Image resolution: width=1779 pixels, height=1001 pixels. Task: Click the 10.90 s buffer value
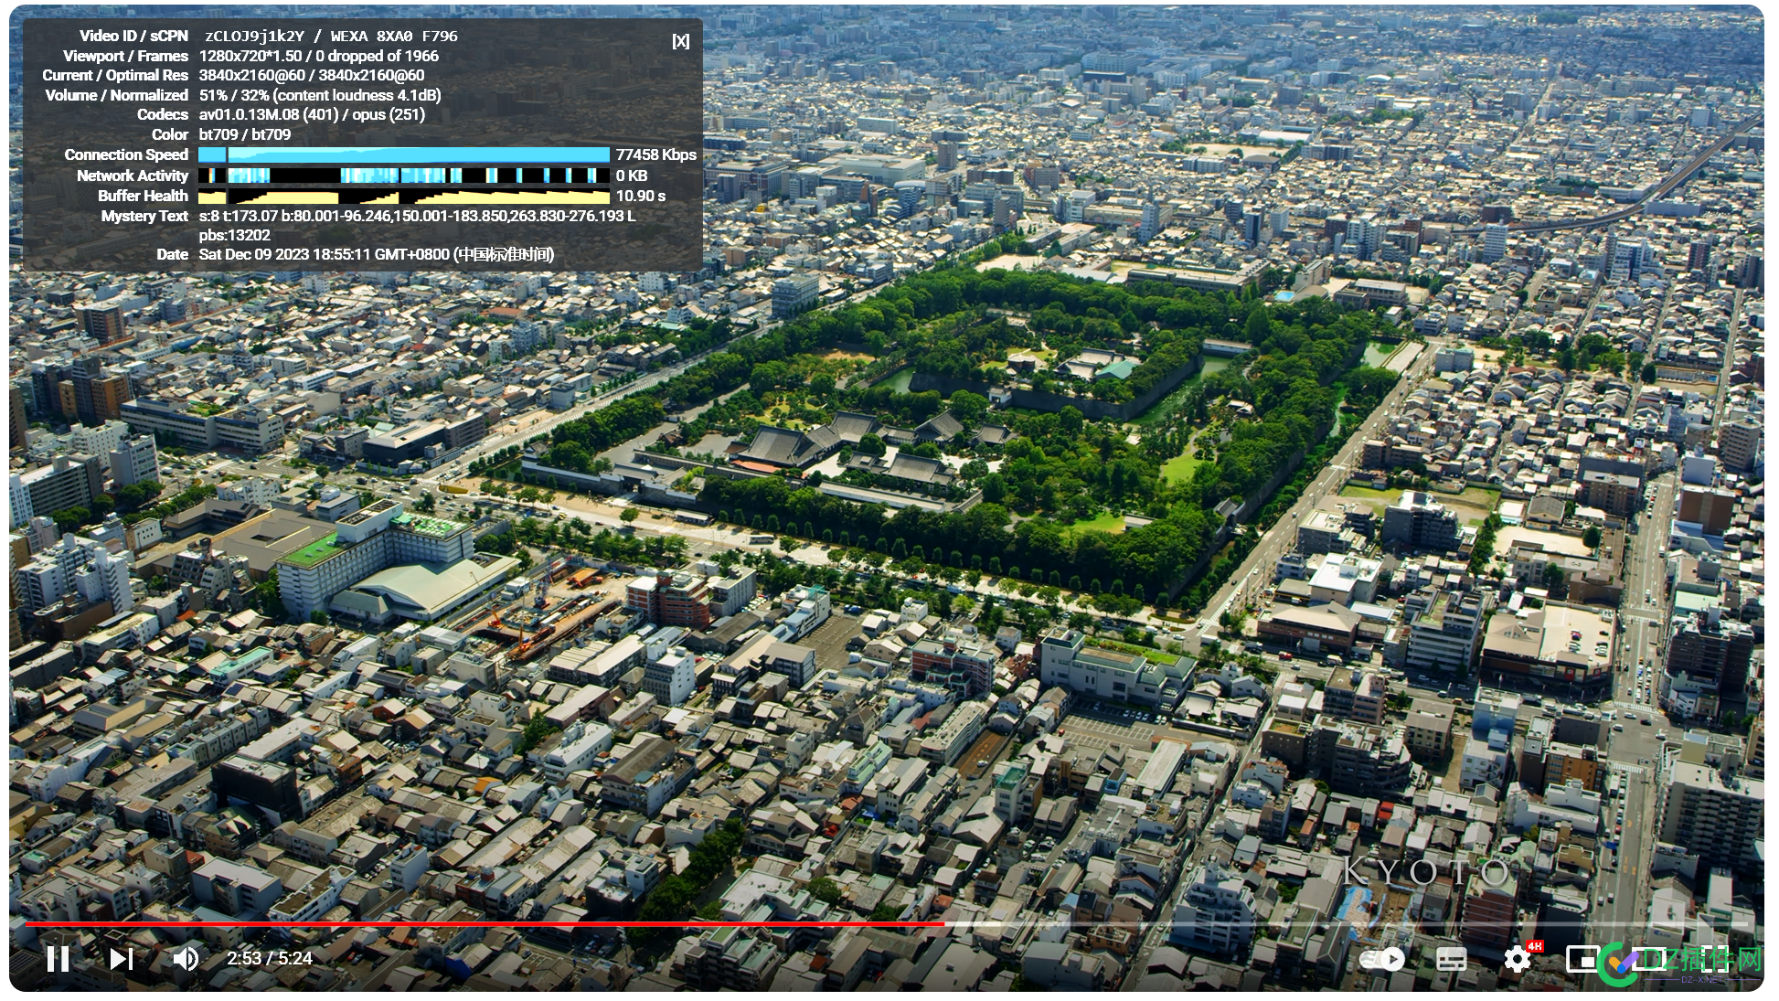click(641, 196)
